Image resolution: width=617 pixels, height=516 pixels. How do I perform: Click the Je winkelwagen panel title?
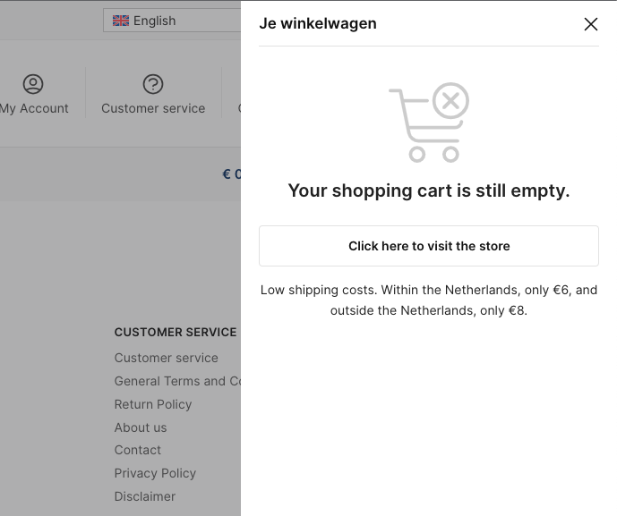(318, 23)
